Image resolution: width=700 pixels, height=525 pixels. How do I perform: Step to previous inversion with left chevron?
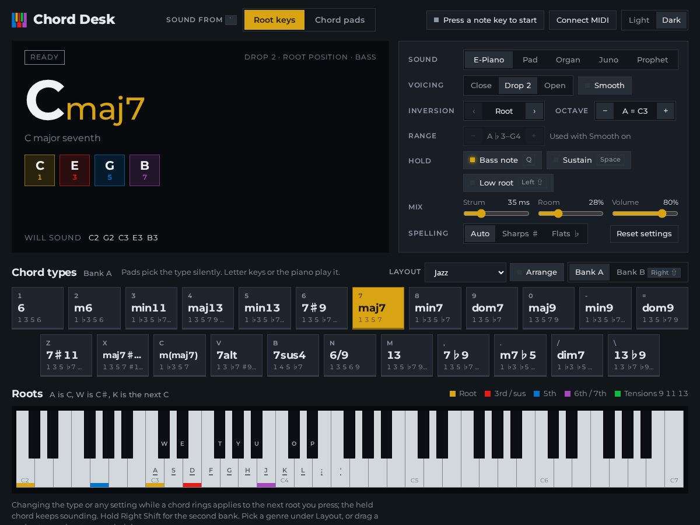coord(474,111)
